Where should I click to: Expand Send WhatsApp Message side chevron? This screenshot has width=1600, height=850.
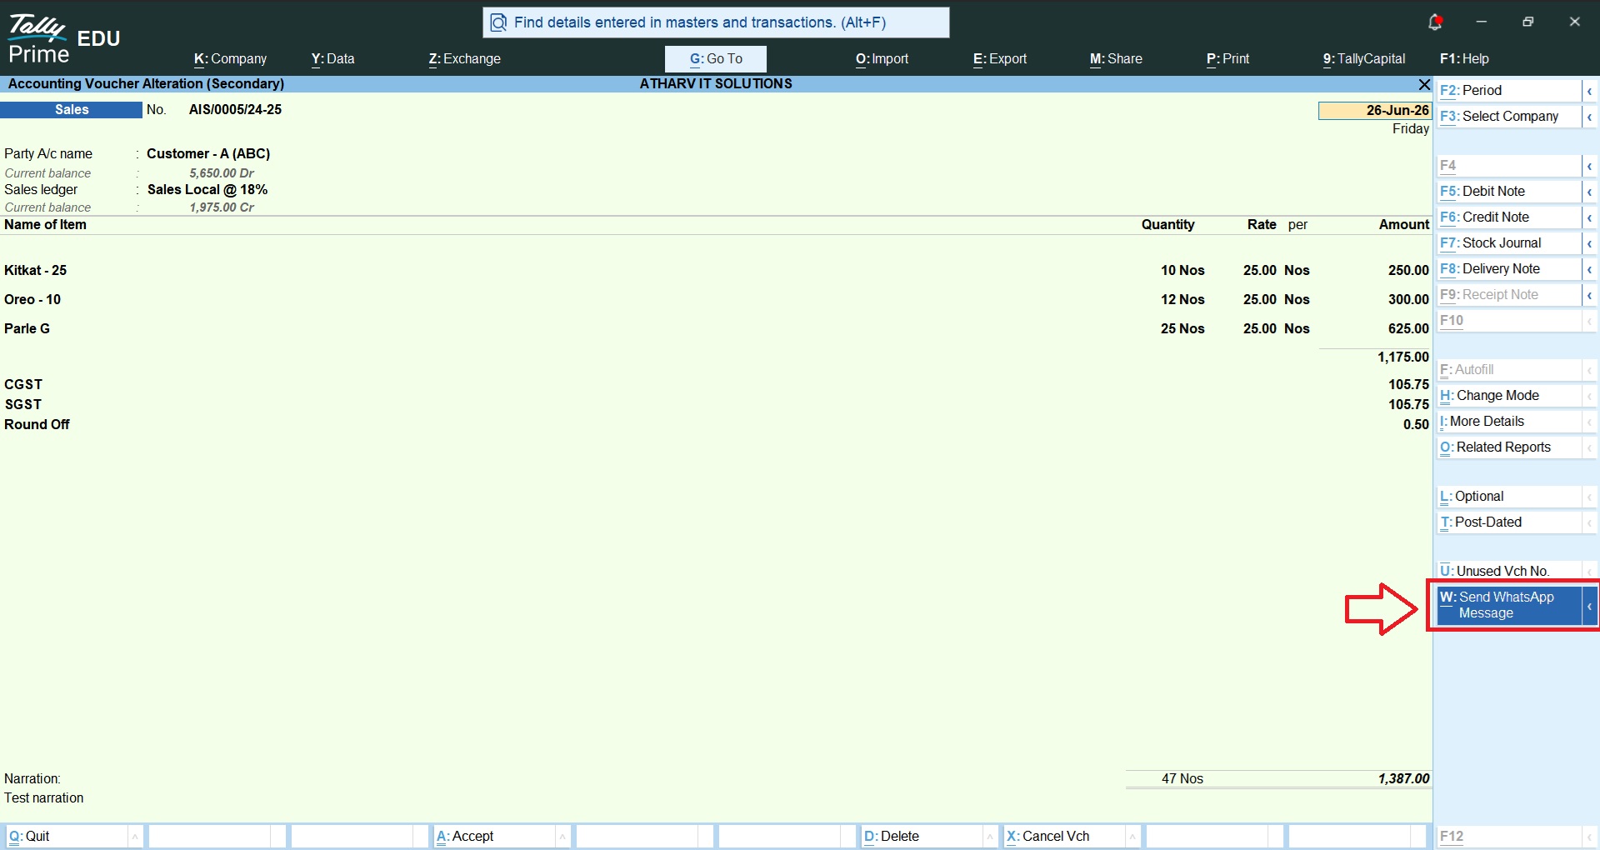click(1589, 606)
